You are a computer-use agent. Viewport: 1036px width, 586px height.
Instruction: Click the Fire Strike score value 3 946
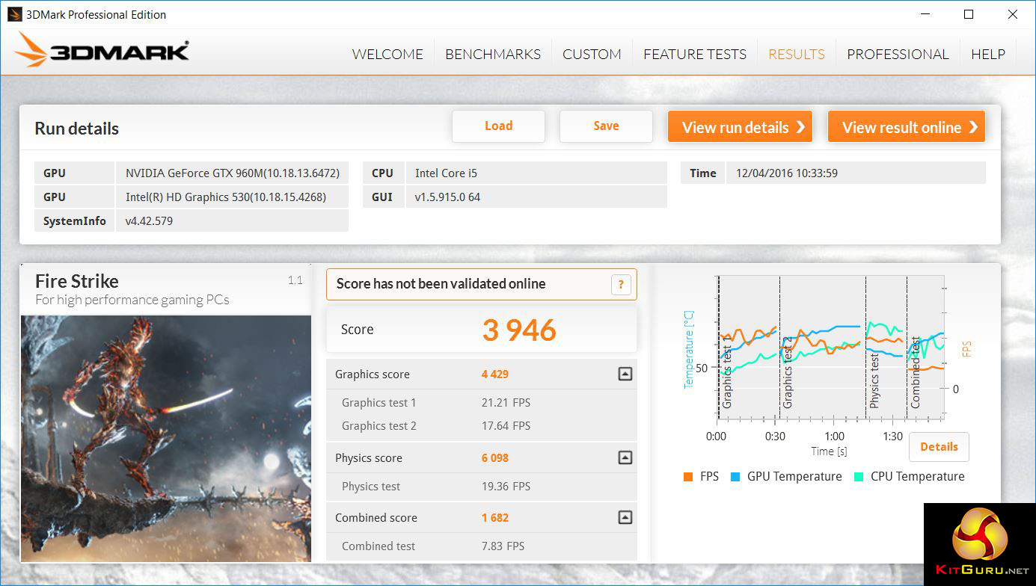click(x=519, y=330)
